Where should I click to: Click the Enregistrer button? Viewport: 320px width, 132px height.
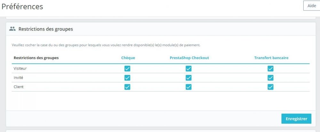296,119
